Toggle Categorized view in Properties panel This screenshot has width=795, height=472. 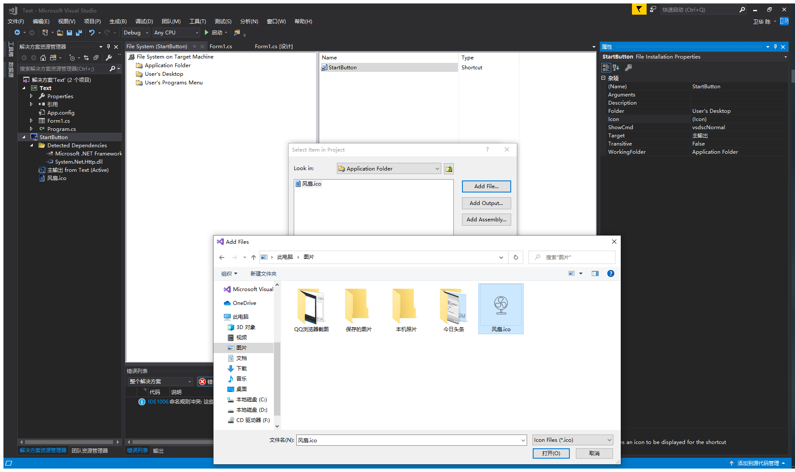coord(606,68)
